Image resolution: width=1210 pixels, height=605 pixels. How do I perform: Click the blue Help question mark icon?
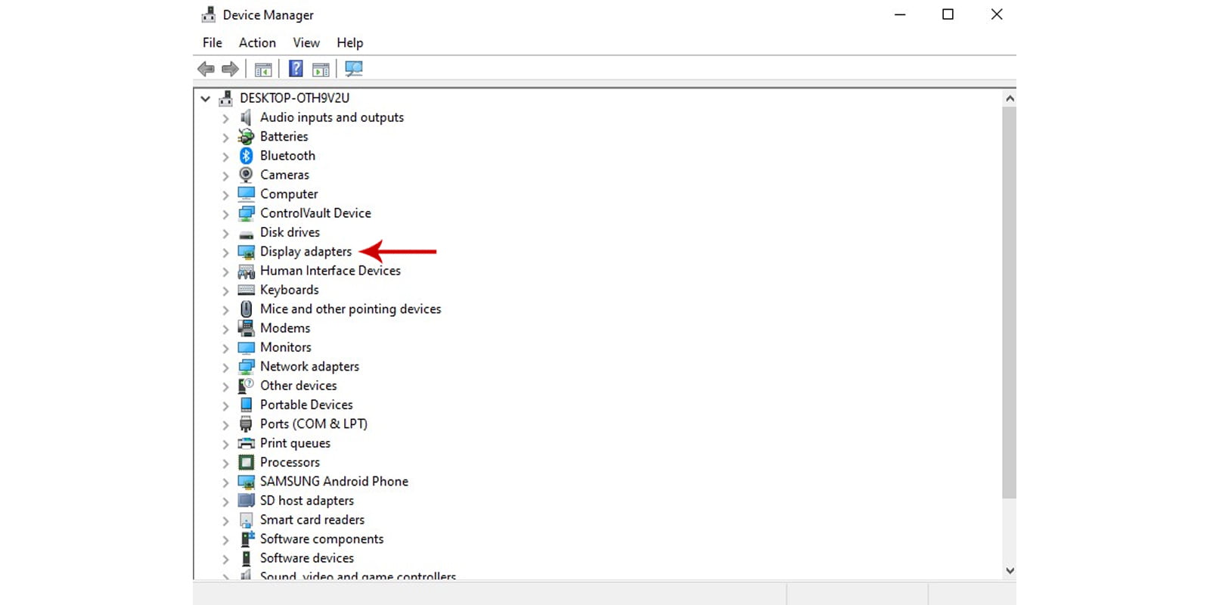tap(296, 69)
